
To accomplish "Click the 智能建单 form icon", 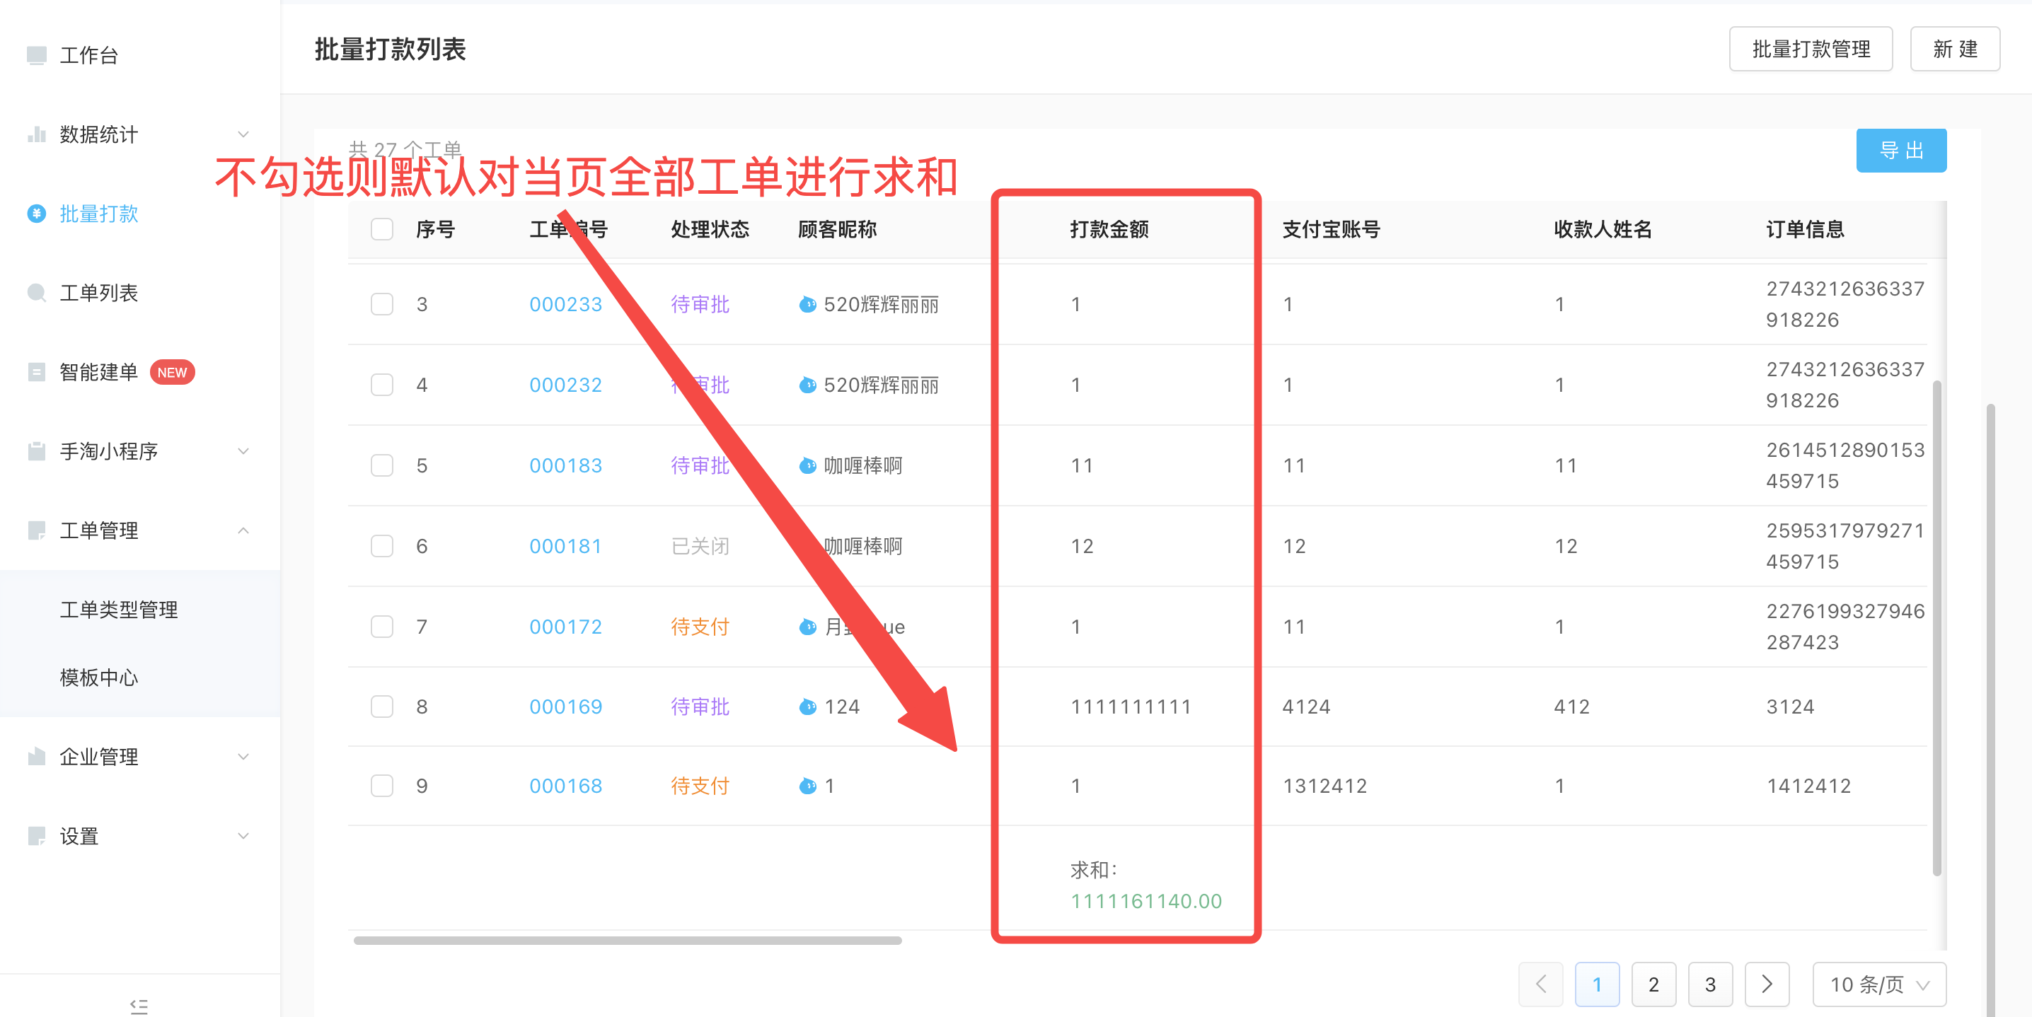I will tap(36, 372).
